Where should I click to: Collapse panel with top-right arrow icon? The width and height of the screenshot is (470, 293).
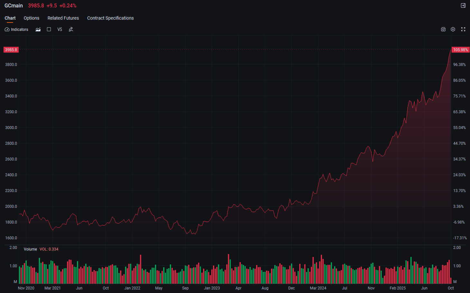pyautogui.click(x=463, y=5)
